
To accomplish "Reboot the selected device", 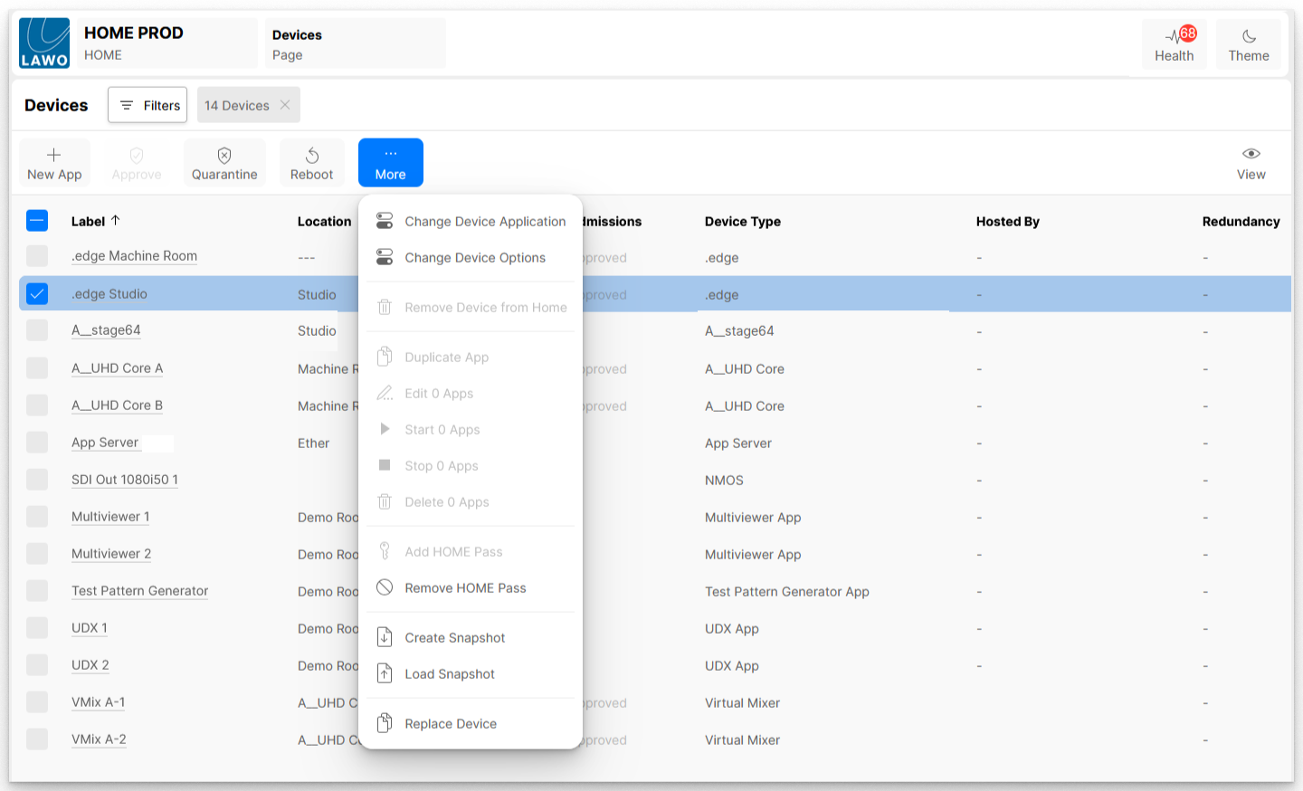I will (311, 163).
